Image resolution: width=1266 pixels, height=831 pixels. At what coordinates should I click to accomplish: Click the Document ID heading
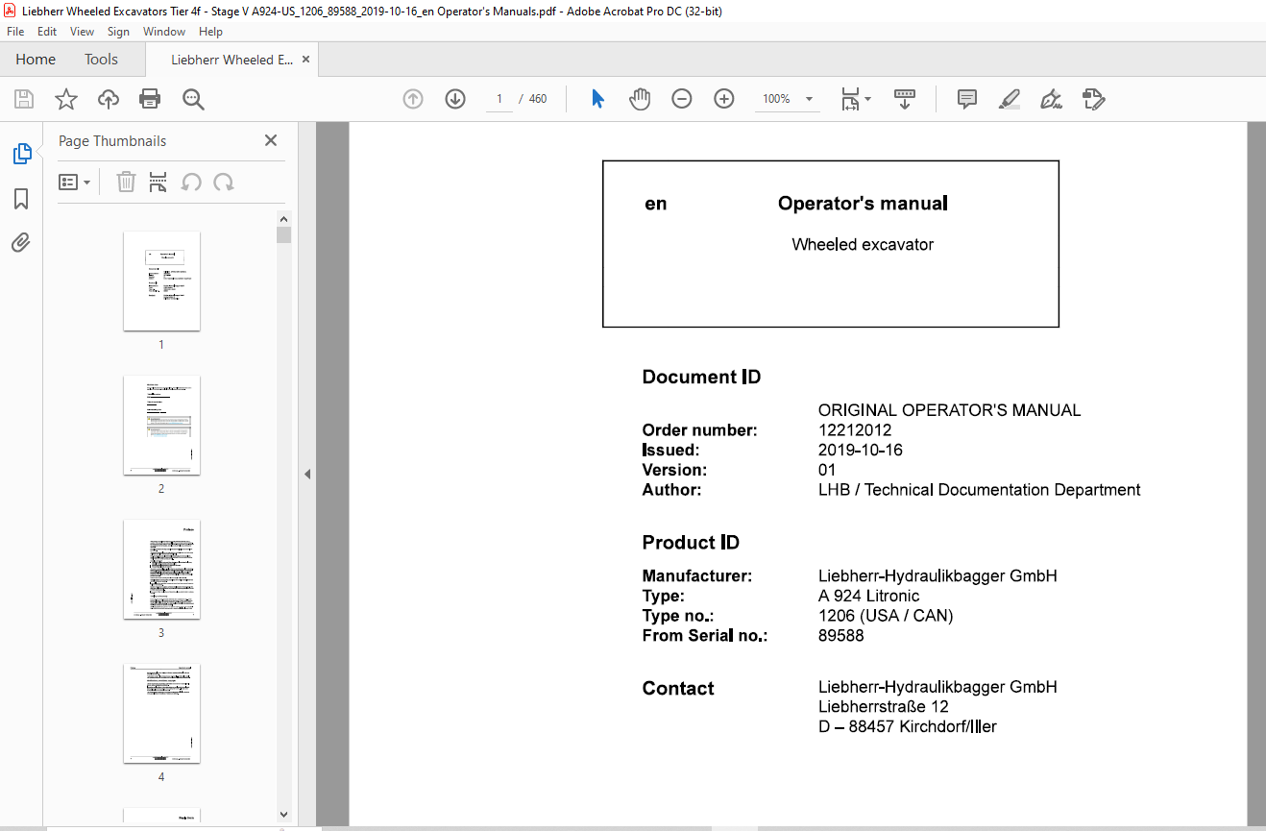click(701, 378)
